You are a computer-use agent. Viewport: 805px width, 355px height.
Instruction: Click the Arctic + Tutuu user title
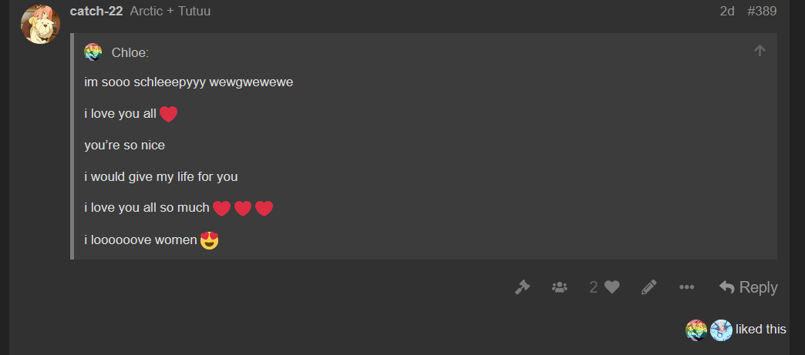[170, 11]
